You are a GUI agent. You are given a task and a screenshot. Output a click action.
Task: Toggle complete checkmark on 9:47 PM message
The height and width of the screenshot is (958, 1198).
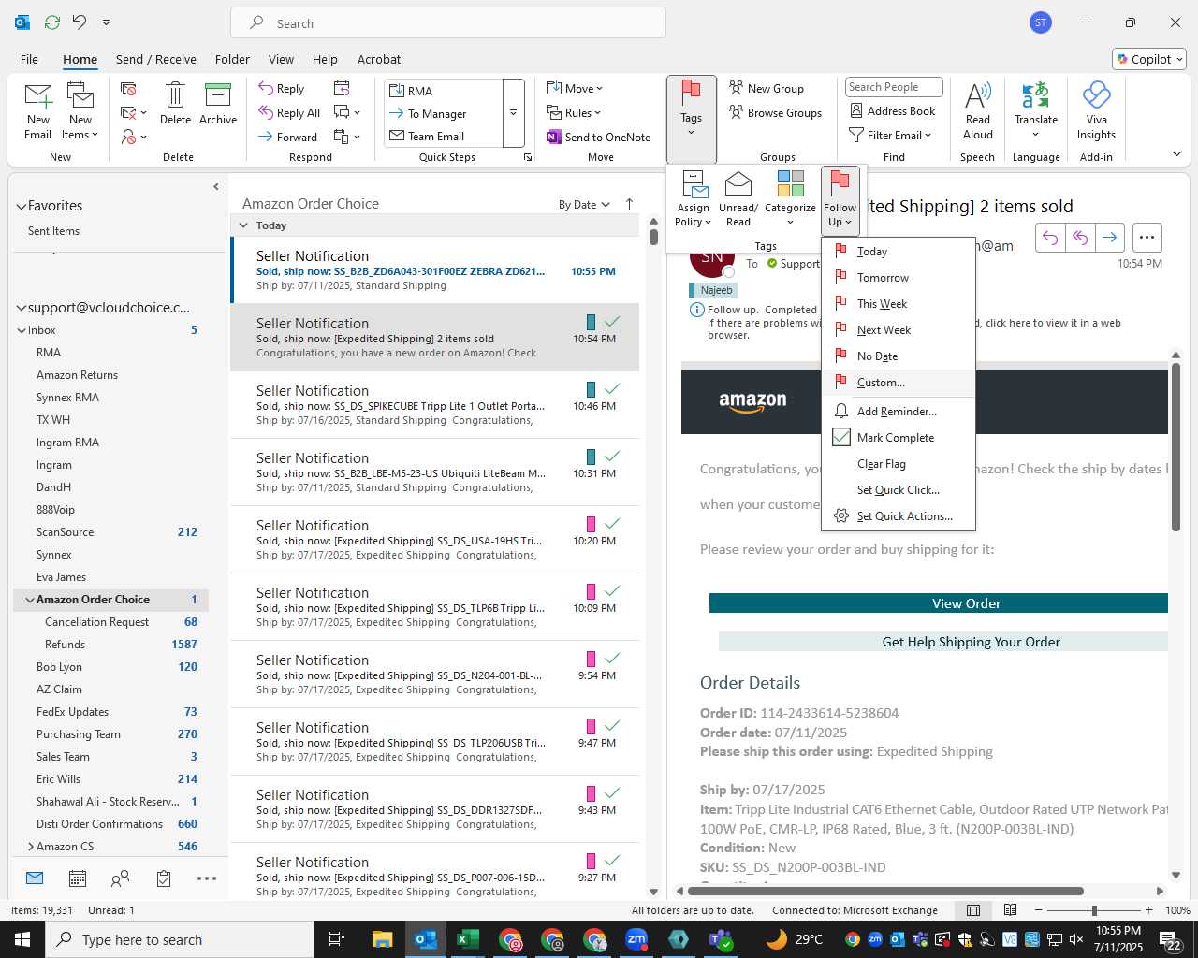tap(612, 726)
